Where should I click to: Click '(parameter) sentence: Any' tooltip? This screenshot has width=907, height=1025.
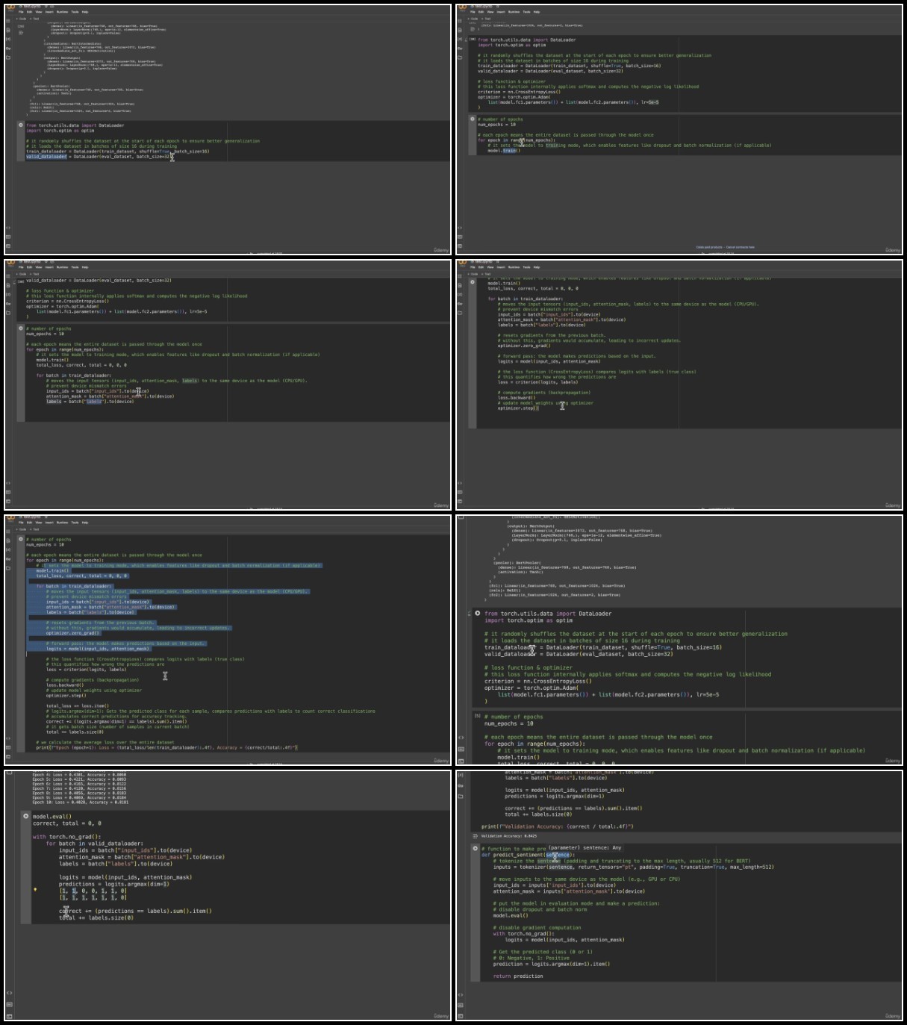click(x=585, y=848)
